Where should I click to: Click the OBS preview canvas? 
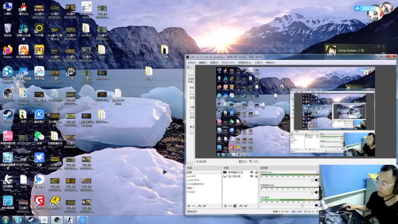point(296,112)
